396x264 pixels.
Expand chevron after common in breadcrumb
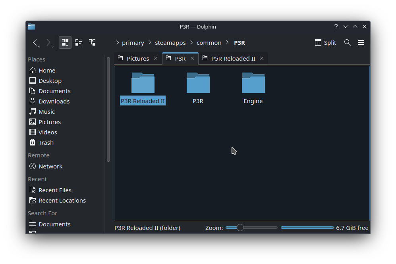tap(227, 43)
